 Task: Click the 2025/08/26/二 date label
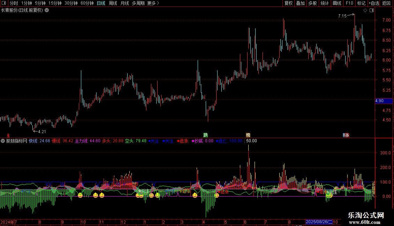319,222
